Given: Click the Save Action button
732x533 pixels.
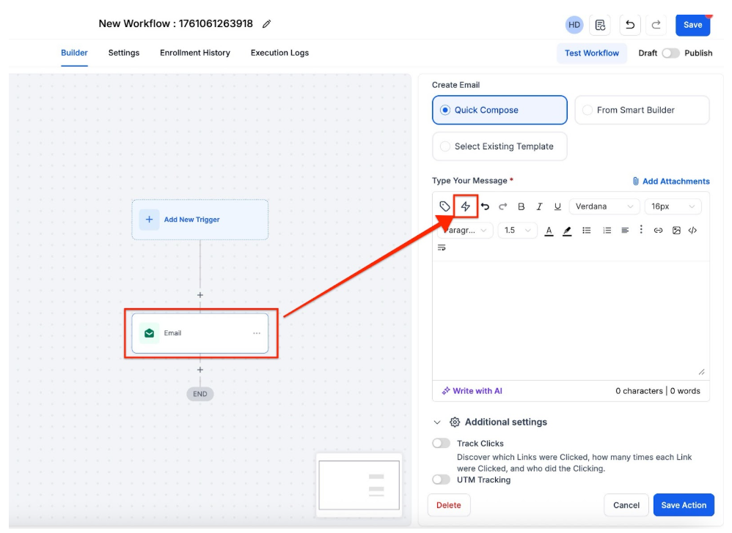Looking at the screenshot, I should pyautogui.click(x=683, y=505).
